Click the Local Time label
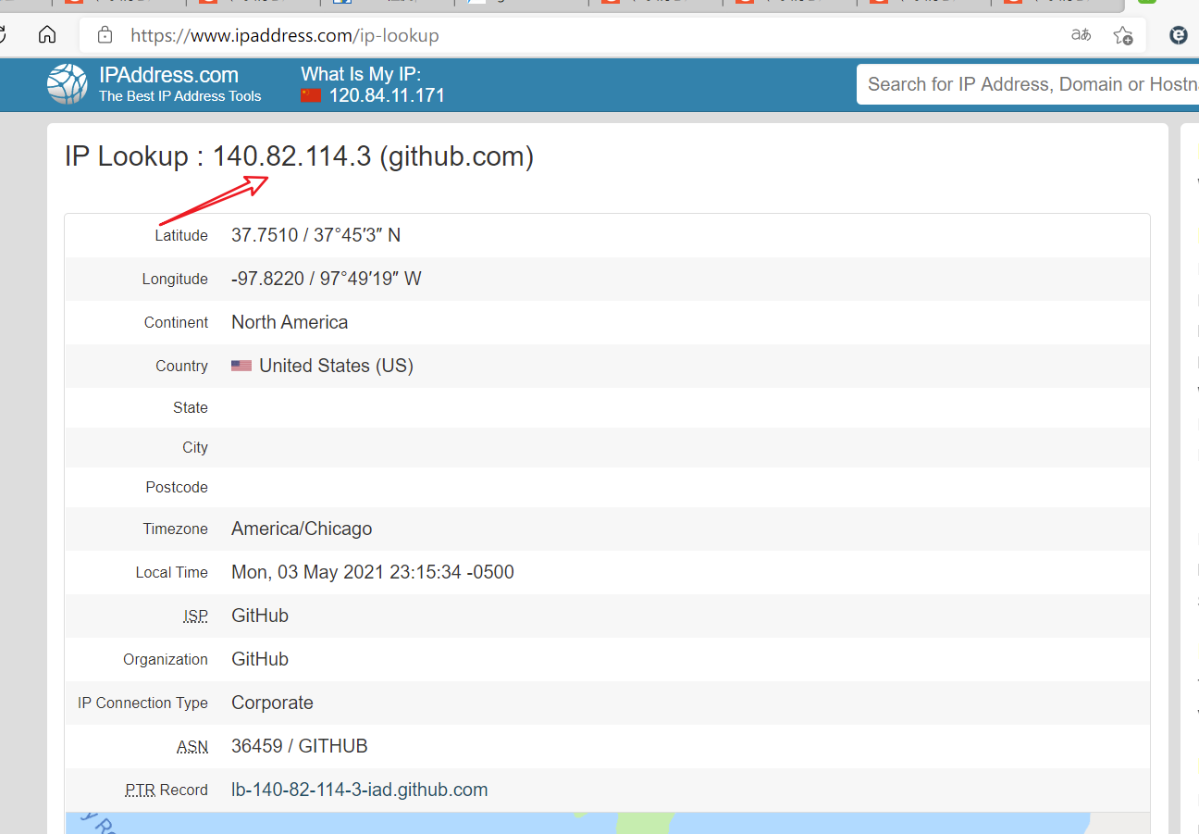Image resolution: width=1199 pixels, height=834 pixels. point(172,572)
